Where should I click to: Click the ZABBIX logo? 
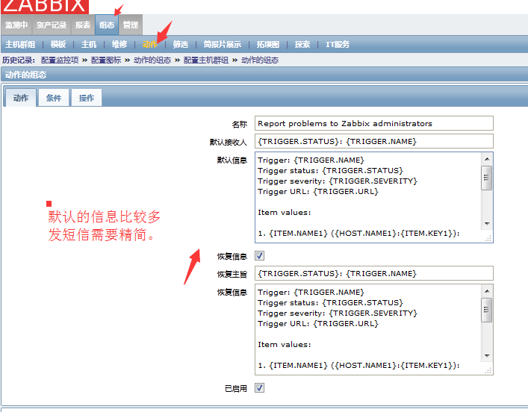click(45, 7)
